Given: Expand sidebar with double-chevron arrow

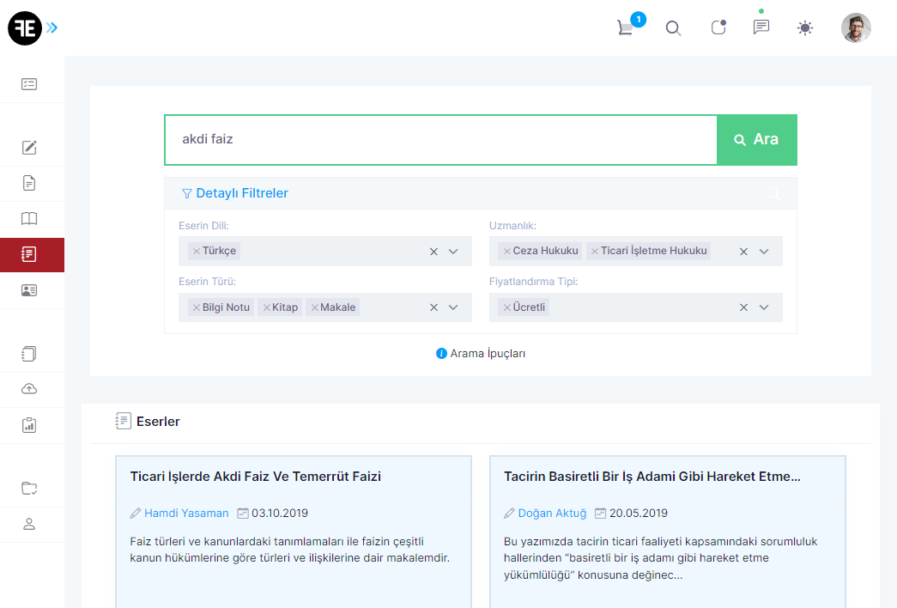Looking at the screenshot, I should click(52, 28).
